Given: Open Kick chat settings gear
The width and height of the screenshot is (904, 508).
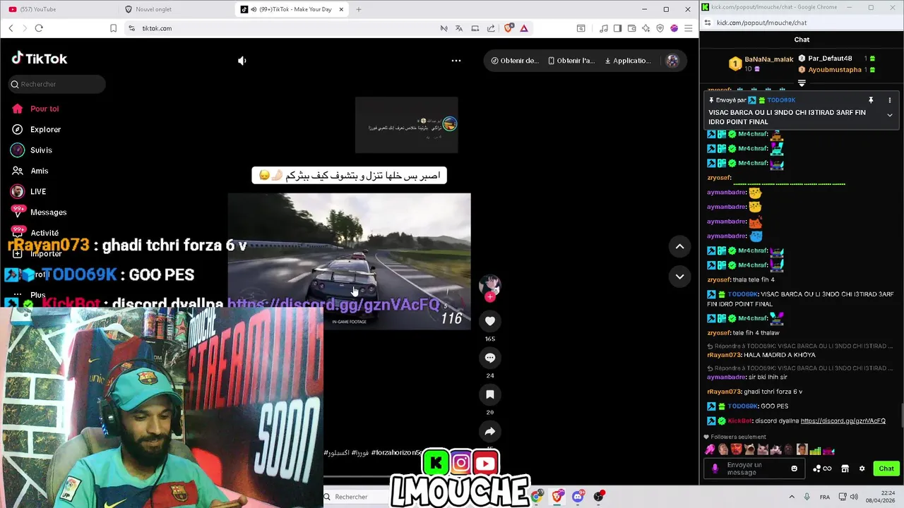Looking at the screenshot, I should [862, 468].
